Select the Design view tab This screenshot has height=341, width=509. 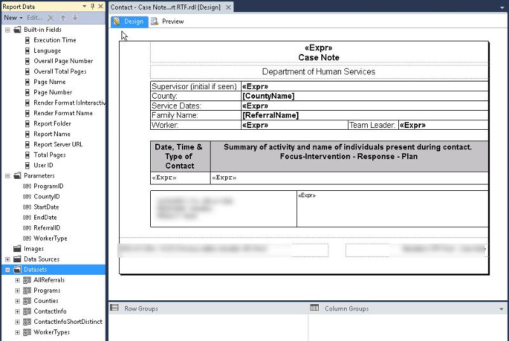click(x=129, y=22)
